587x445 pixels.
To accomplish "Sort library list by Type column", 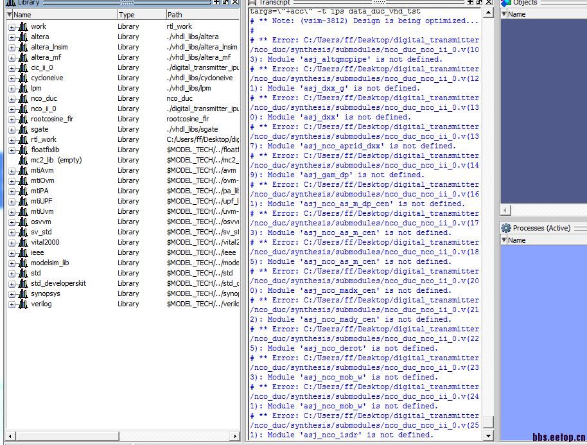I will [141, 15].
